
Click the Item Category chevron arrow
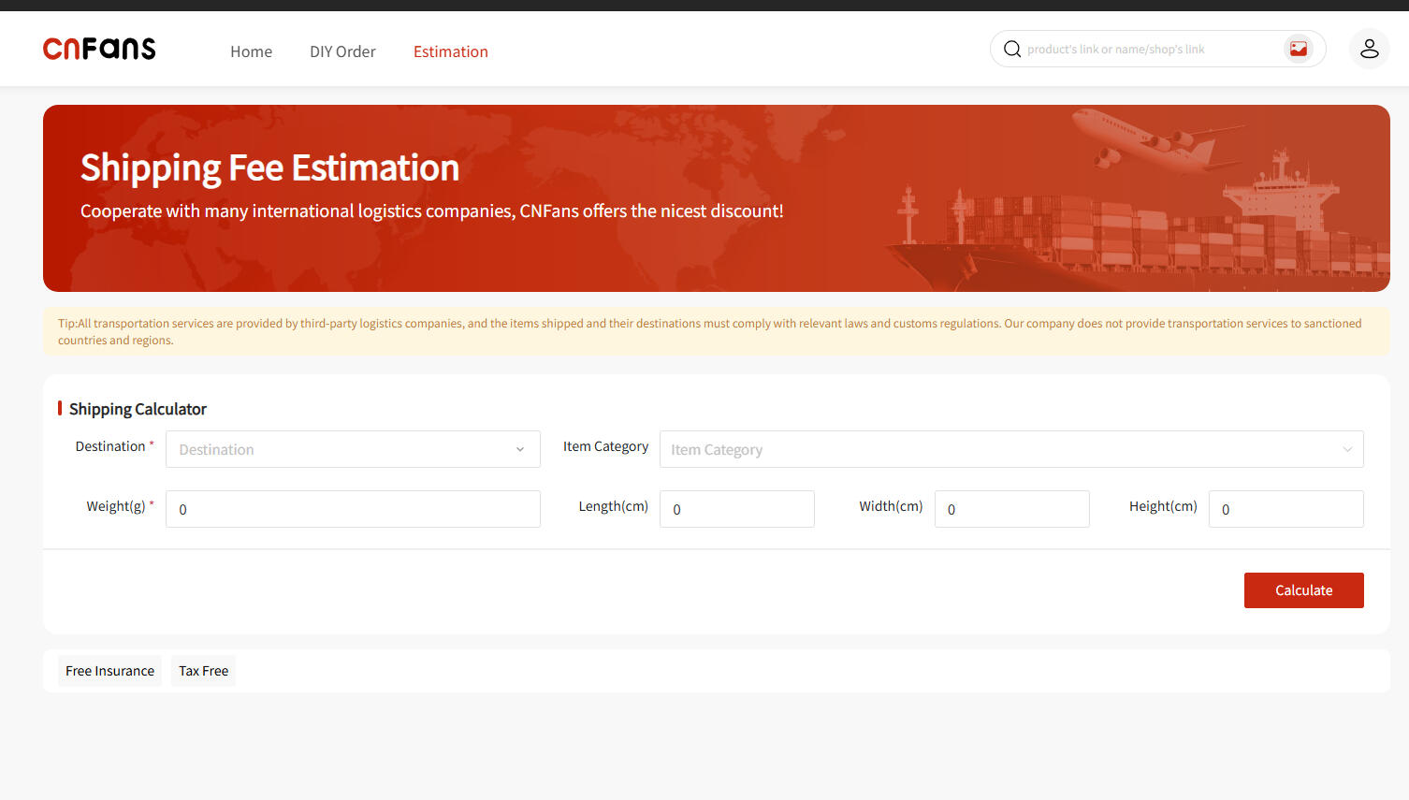point(1347,450)
